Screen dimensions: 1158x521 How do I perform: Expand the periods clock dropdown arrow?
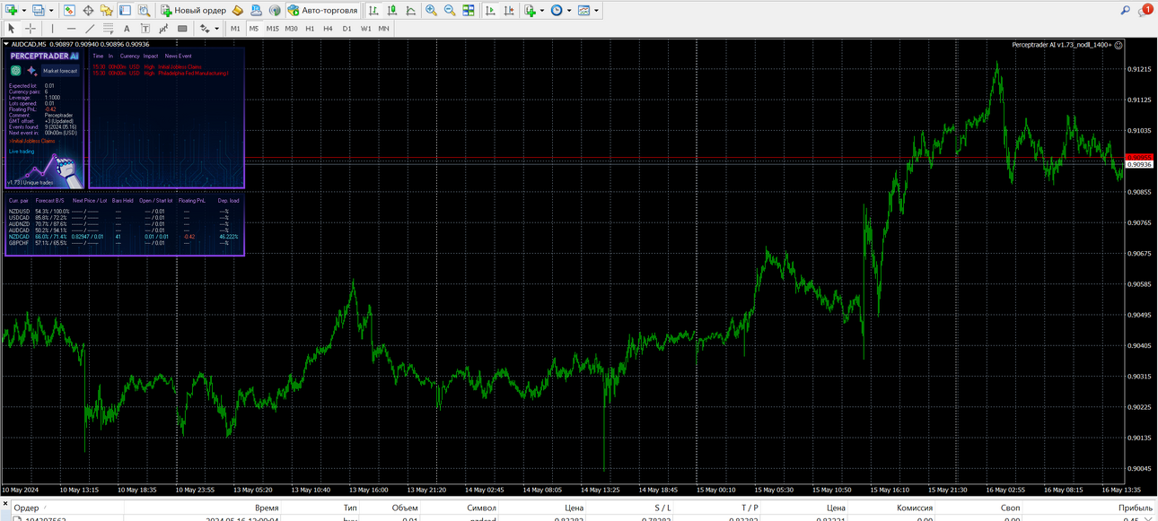(569, 11)
